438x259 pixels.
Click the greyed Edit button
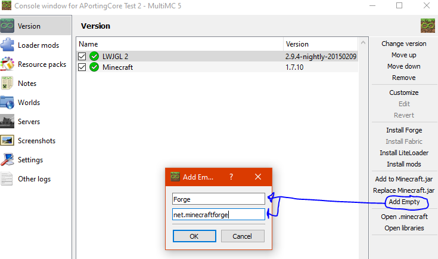[x=404, y=104]
